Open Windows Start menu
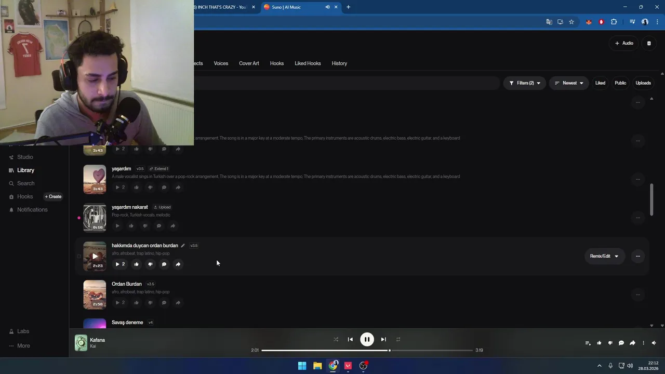This screenshot has height=374, width=665. tap(302, 366)
